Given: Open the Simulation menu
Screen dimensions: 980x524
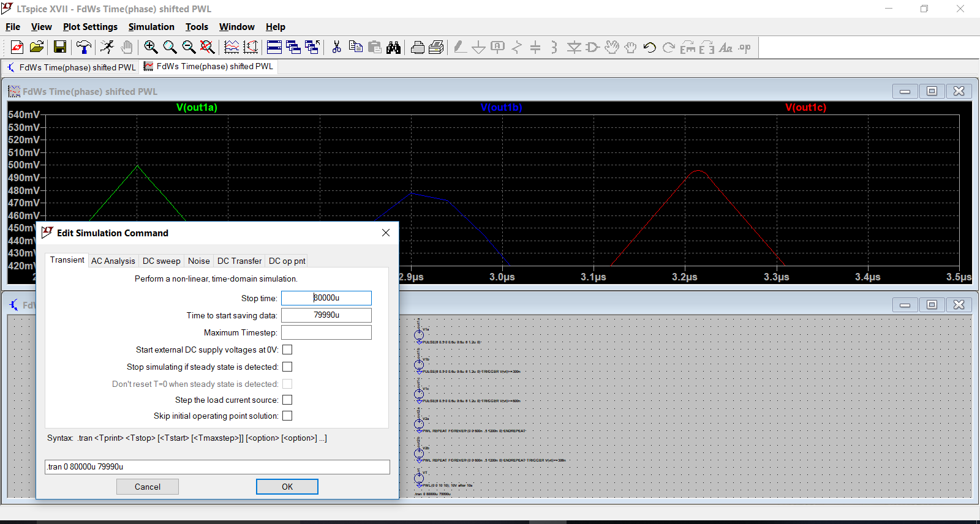Looking at the screenshot, I should pos(151,27).
